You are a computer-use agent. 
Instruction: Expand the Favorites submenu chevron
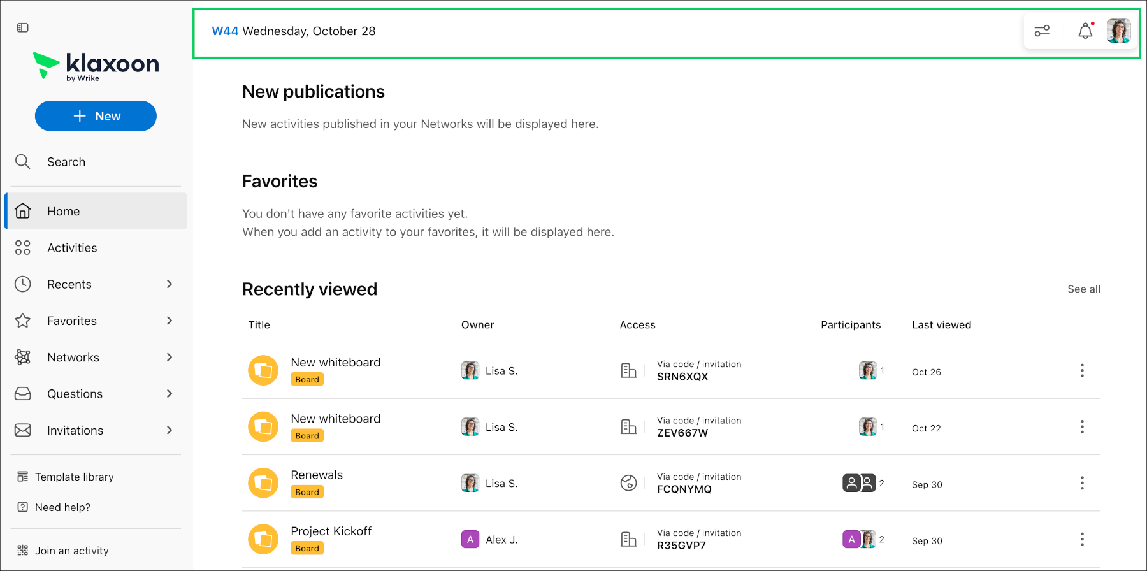tap(170, 321)
